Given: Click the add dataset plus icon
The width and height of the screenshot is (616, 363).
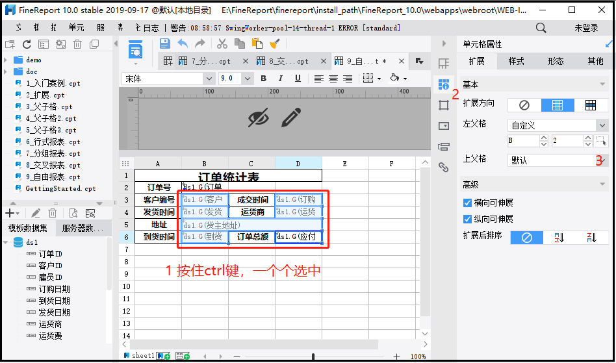Looking at the screenshot, I should [10, 213].
